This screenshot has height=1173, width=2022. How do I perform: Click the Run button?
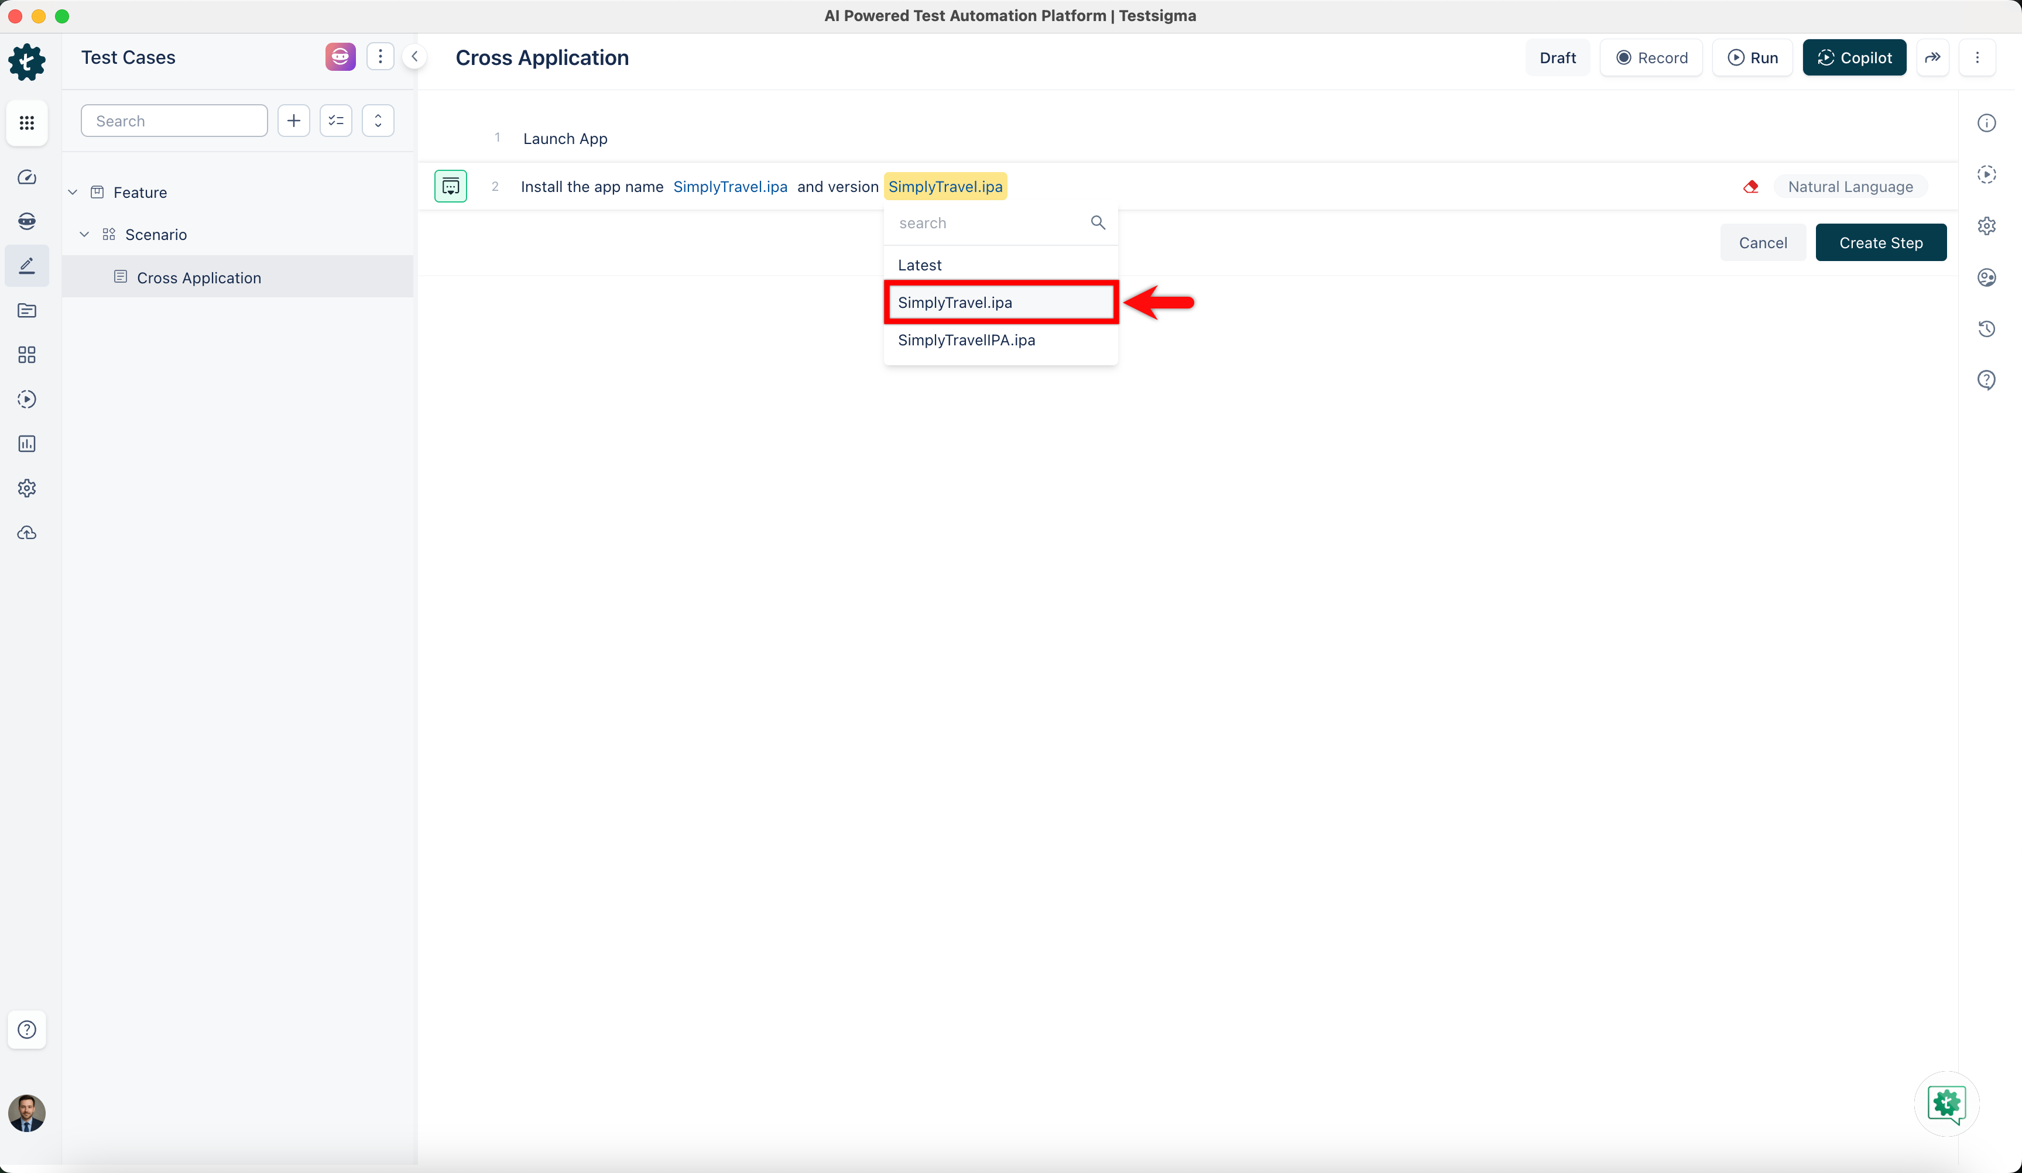pyautogui.click(x=1752, y=58)
